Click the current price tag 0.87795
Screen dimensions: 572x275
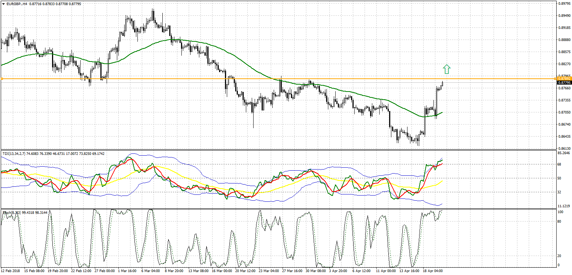tap(564, 83)
